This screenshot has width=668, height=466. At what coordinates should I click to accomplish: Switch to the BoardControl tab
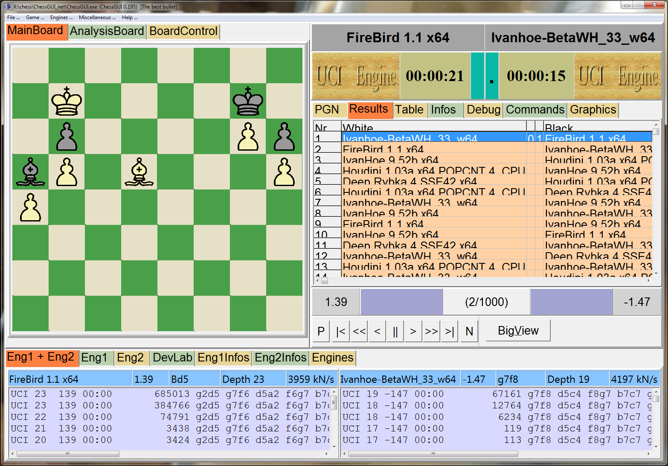point(183,32)
